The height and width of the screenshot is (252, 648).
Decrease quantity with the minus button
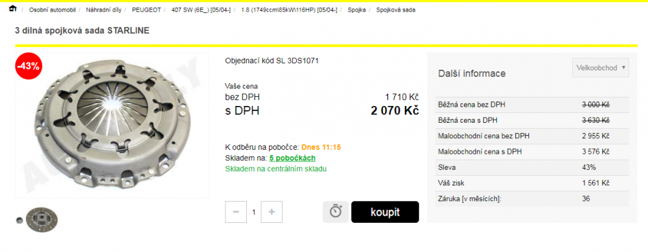[236, 212]
